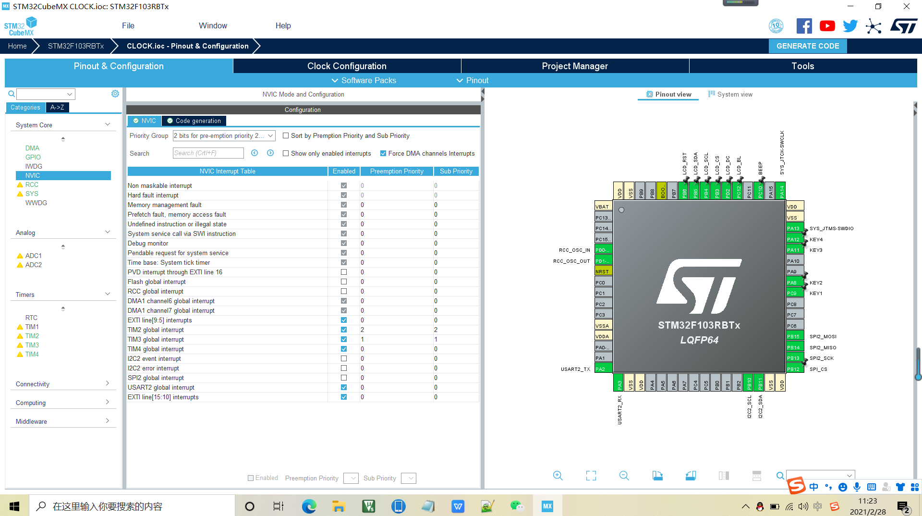This screenshot has height=516, width=922.
Task: Open the settings gear in categories panel
Action: tap(115, 94)
